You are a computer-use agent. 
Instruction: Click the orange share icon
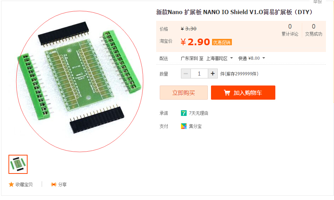54,184
